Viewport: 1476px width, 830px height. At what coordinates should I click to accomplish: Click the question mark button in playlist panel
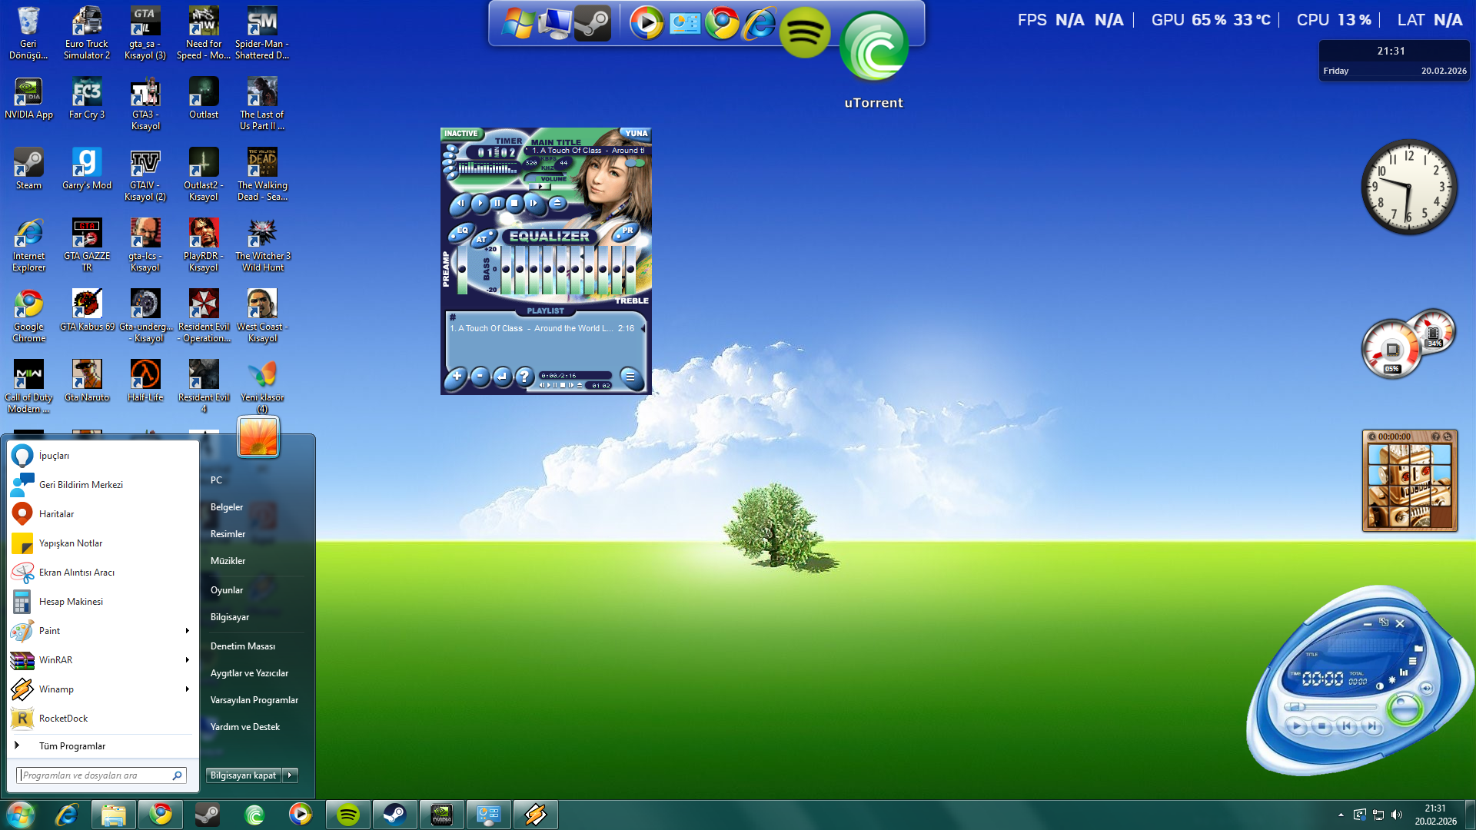coord(524,377)
